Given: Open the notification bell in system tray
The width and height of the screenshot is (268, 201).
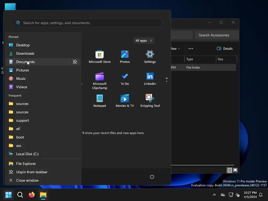Looking at the screenshot, I should point(261,195).
